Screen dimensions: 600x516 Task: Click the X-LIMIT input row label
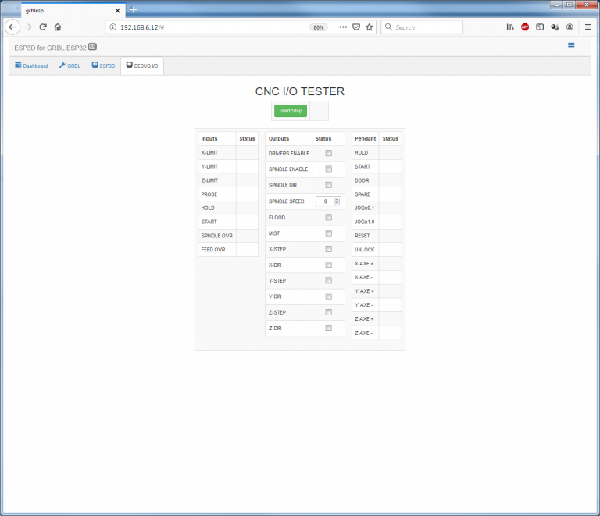209,152
